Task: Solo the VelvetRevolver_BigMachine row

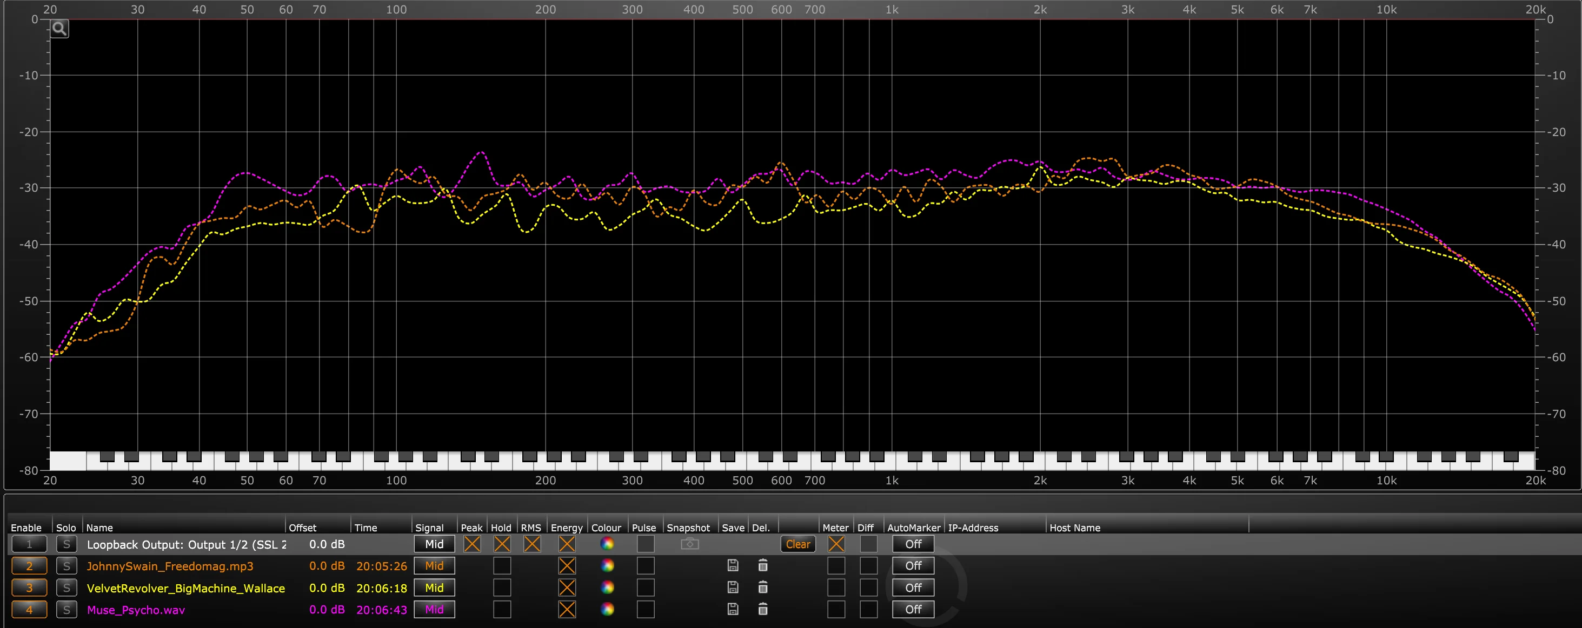Action: pos(67,588)
